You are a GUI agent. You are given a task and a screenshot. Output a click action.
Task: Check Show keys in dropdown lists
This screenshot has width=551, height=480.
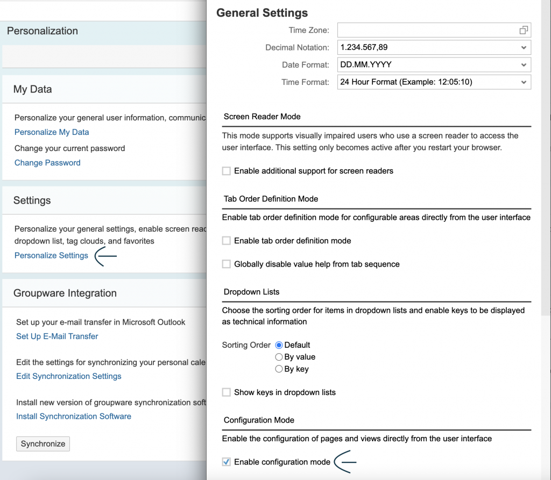point(227,392)
